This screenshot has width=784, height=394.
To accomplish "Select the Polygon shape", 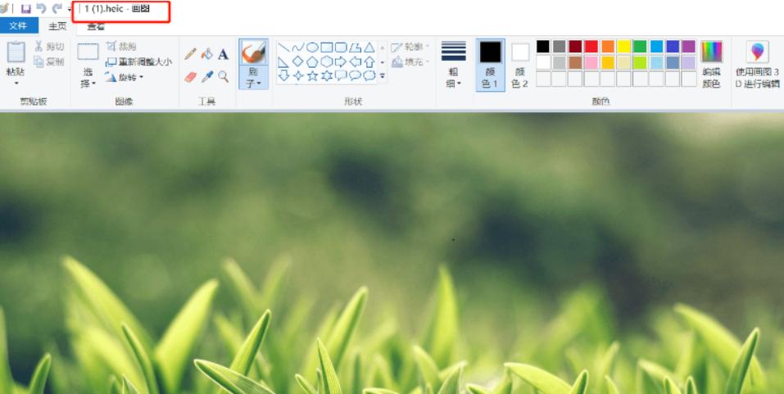I will 355,48.
